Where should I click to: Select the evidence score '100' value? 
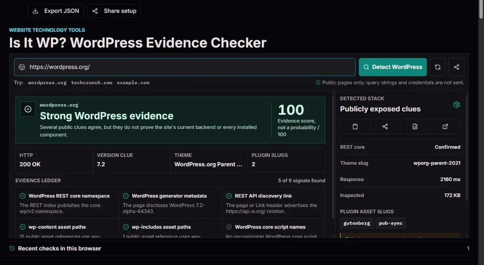pos(291,110)
